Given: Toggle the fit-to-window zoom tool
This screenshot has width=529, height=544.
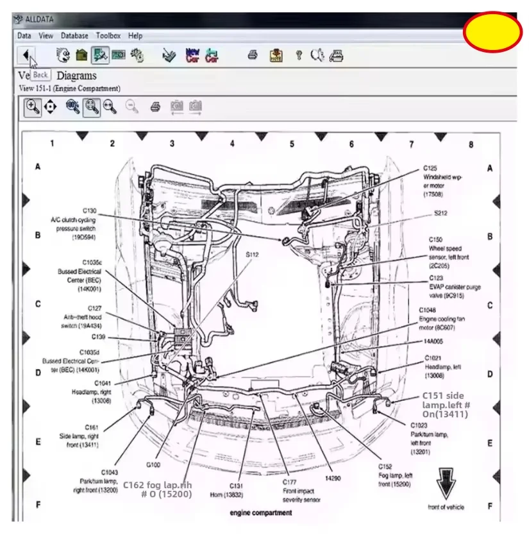Looking at the screenshot, I should (x=92, y=107).
